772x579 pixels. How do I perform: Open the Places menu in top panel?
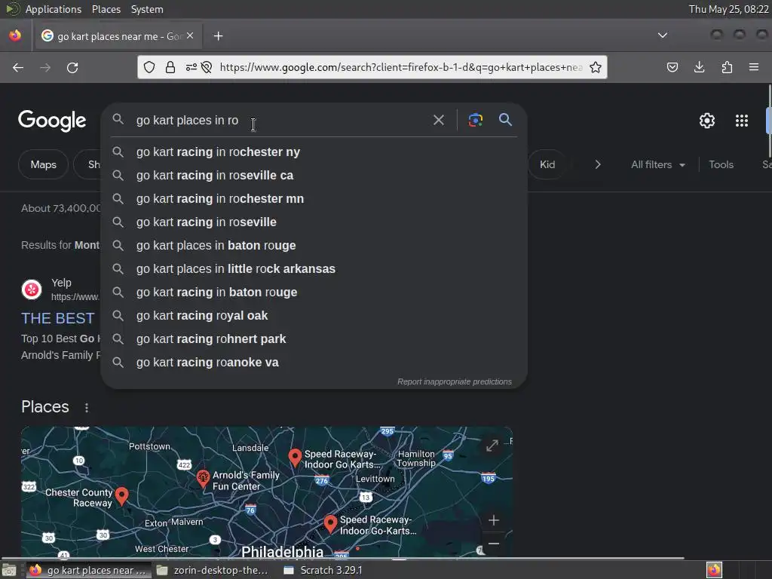point(106,9)
